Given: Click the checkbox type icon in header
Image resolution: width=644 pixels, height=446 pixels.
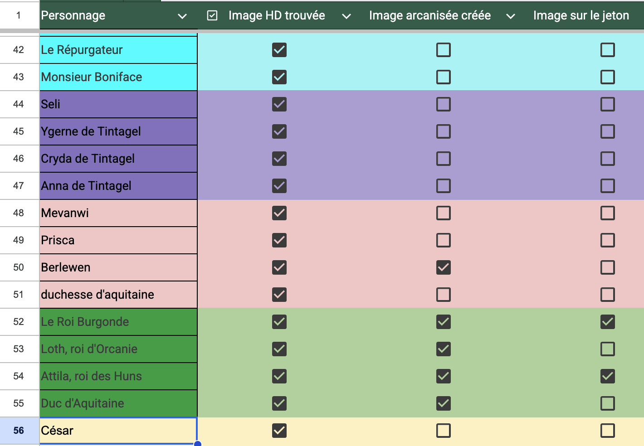Looking at the screenshot, I should click(212, 16).
